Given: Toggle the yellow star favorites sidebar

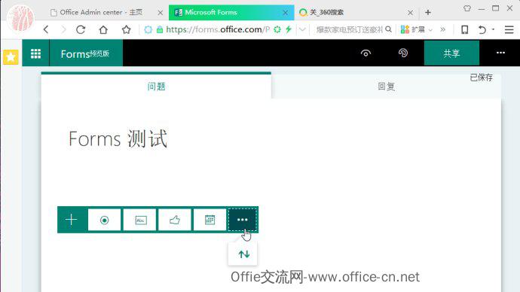Looking at the screenshot, I should (11, 57).
